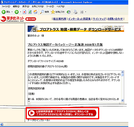Go to the browser Home page icon
The width and height of the screenshot is (134, 127).
pyautogui.click(x=35, y=12)
